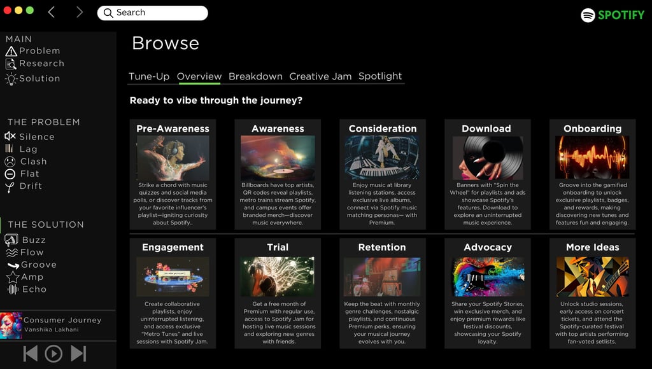Switch to the Creative Jam tab

321,76
